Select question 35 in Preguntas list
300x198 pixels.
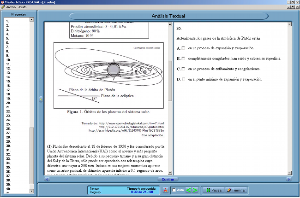pos(8,167)
